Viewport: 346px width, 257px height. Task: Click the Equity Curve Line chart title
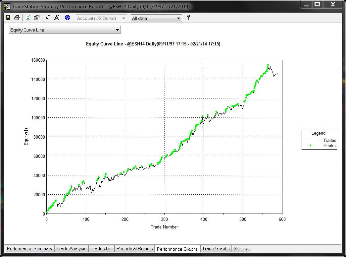(x=153, y=44)
